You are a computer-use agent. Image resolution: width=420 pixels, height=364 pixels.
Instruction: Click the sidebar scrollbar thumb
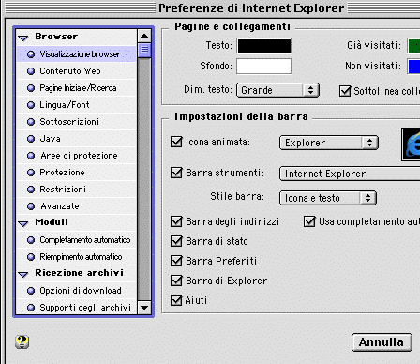(144, 50)
